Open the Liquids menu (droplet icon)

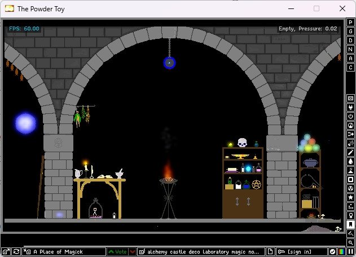(350, 161)
